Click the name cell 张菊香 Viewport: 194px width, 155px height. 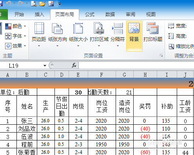[x=27, y=152]
